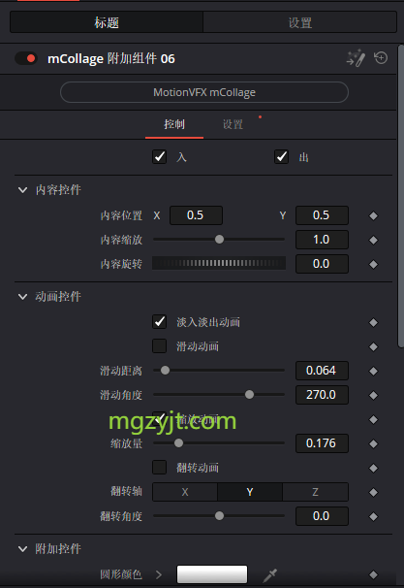Select Z as the 翻转轴
The height and width of the screenshot is (588, 404).
(x=315, y=492)
